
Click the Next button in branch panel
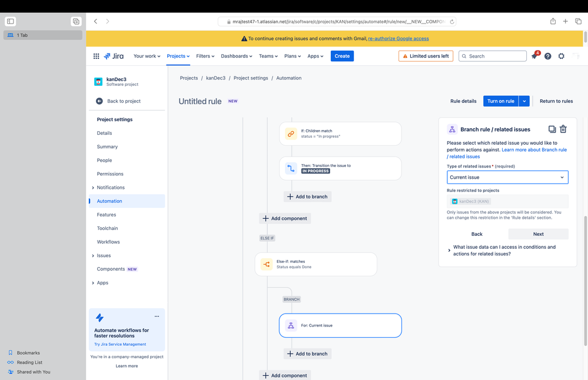pyautogui.click(x=538, y=234)
